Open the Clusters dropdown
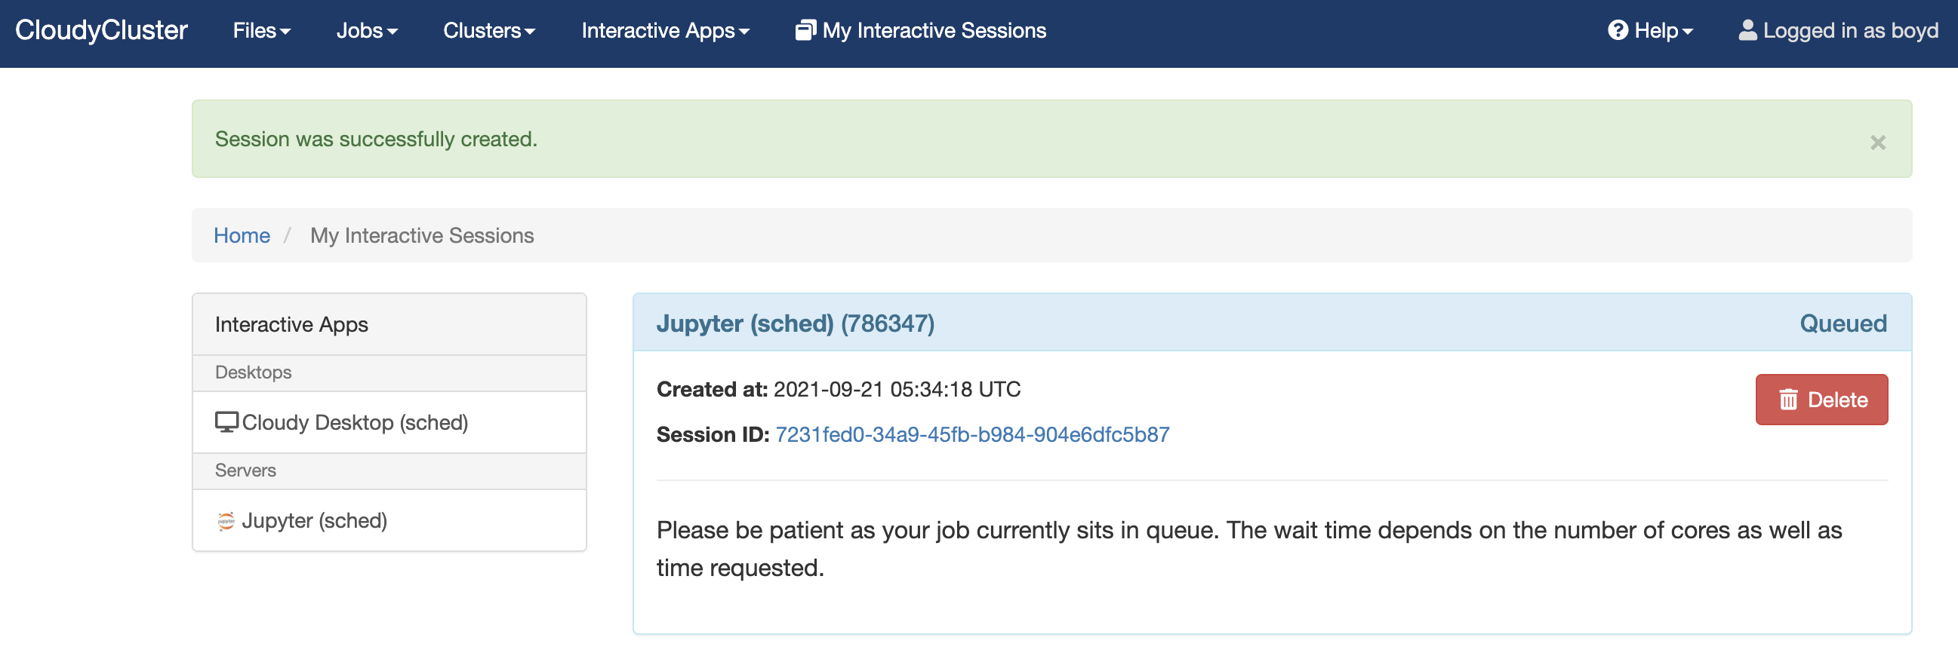The image size is (1958, 665). (489, 30)
